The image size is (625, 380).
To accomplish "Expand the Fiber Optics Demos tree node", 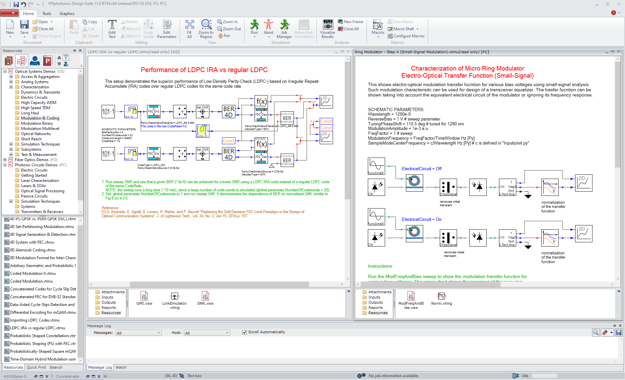I will click(5, 160).
